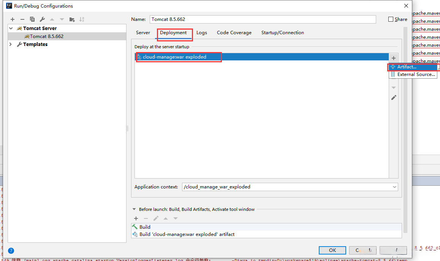Image resolution: width=440 pixels, height=261 pixels.
Task: Open the Code Coverage tab
Action: point(234,33)
